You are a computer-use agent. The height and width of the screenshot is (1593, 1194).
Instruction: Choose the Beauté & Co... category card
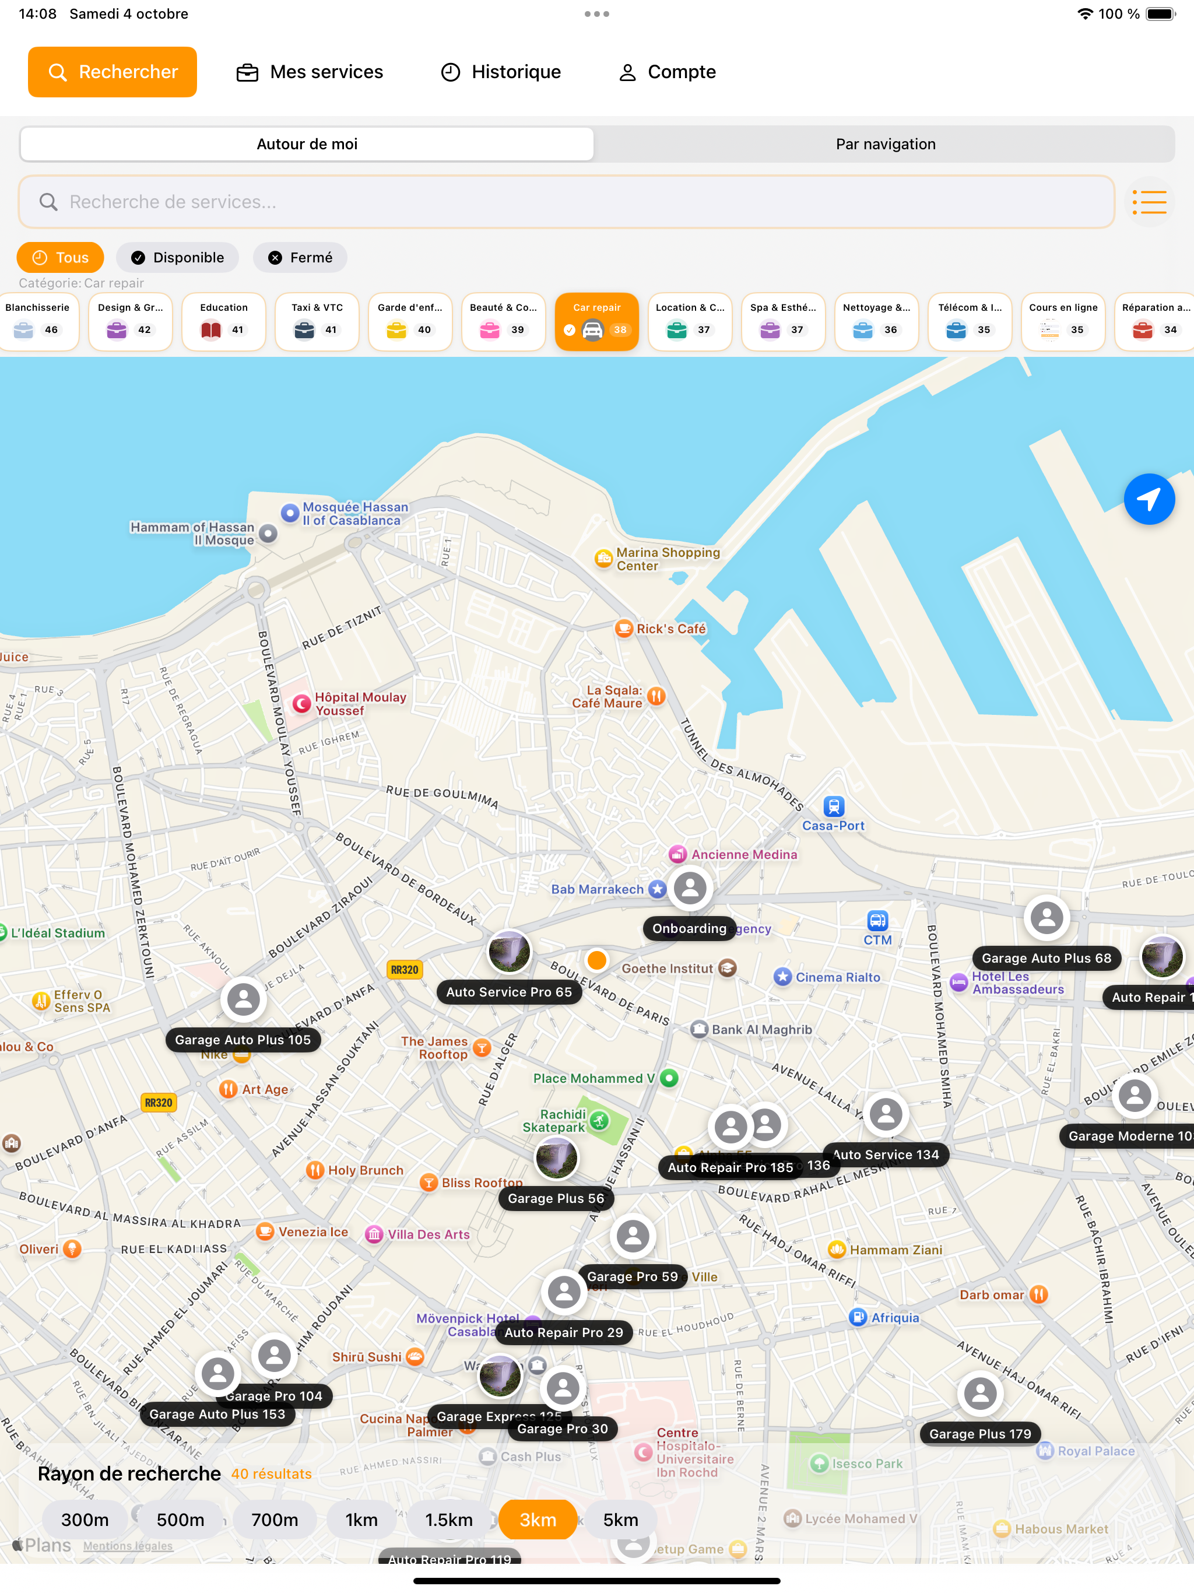pos(503,321)
